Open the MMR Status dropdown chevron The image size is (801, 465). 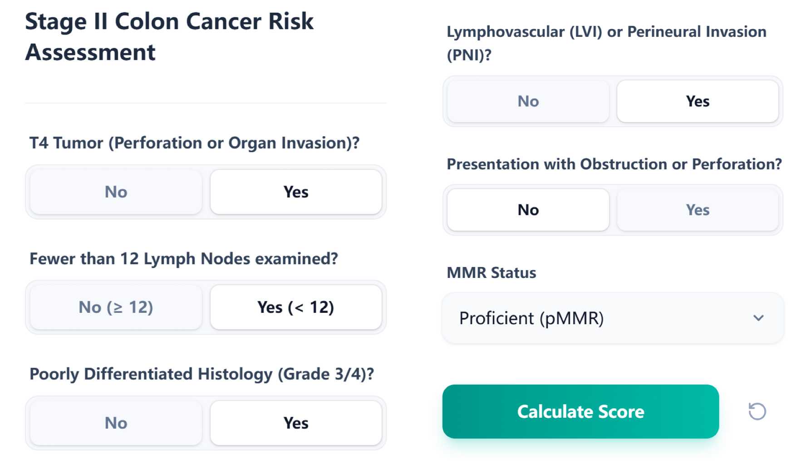click(759, 318)
